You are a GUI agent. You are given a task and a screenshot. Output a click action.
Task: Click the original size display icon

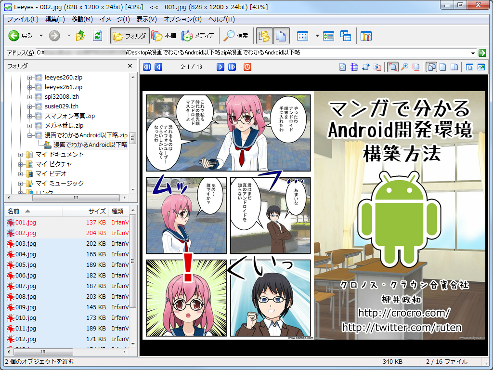[x=416, y=67]
